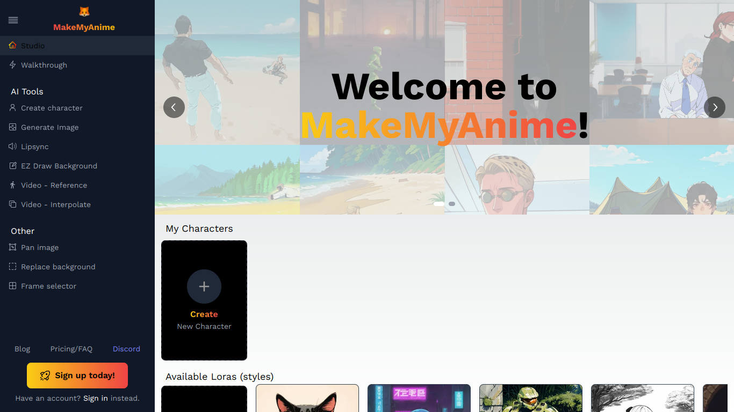Click the Create New Character card label
Image resolution: width=734 pixels, height=412 pixels.
pos(204,320)
